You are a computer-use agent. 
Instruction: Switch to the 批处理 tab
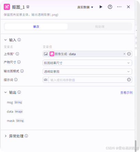pos(100,27)
